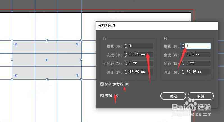Screen dimensions: 224x122
Task: Cancel with the 取消 button
Action: tap(201, 96)
